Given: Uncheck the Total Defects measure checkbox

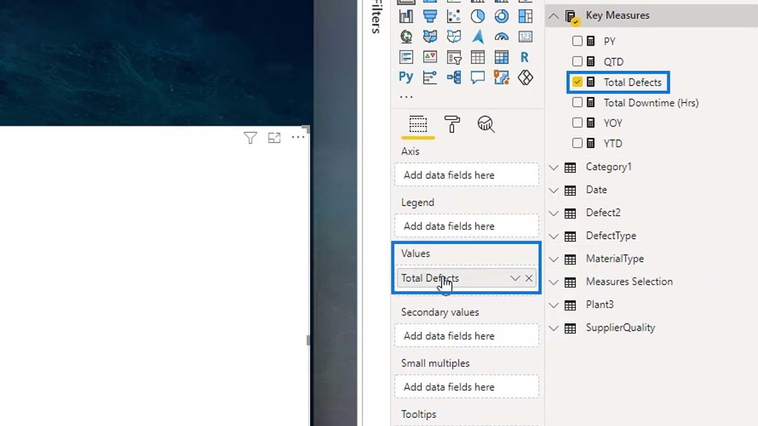Looking at the screenshot, I should (x=577, y=82).
